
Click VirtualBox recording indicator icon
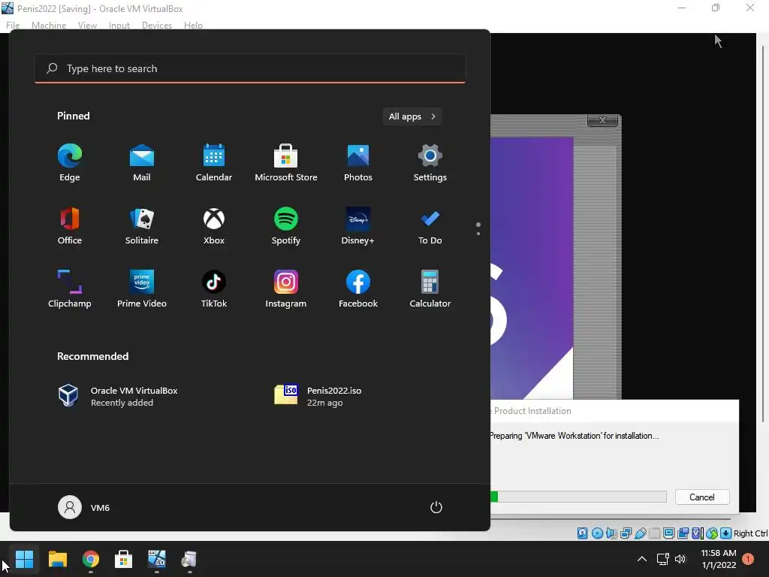point(683,533)
